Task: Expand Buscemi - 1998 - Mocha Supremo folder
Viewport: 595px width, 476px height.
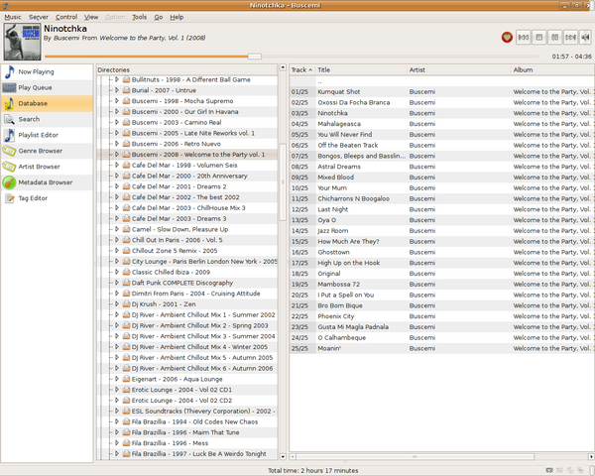Action: click(117, 101)
